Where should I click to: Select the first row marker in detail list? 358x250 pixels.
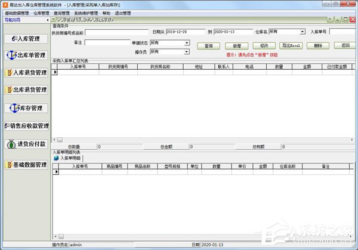tap(55, 172)
